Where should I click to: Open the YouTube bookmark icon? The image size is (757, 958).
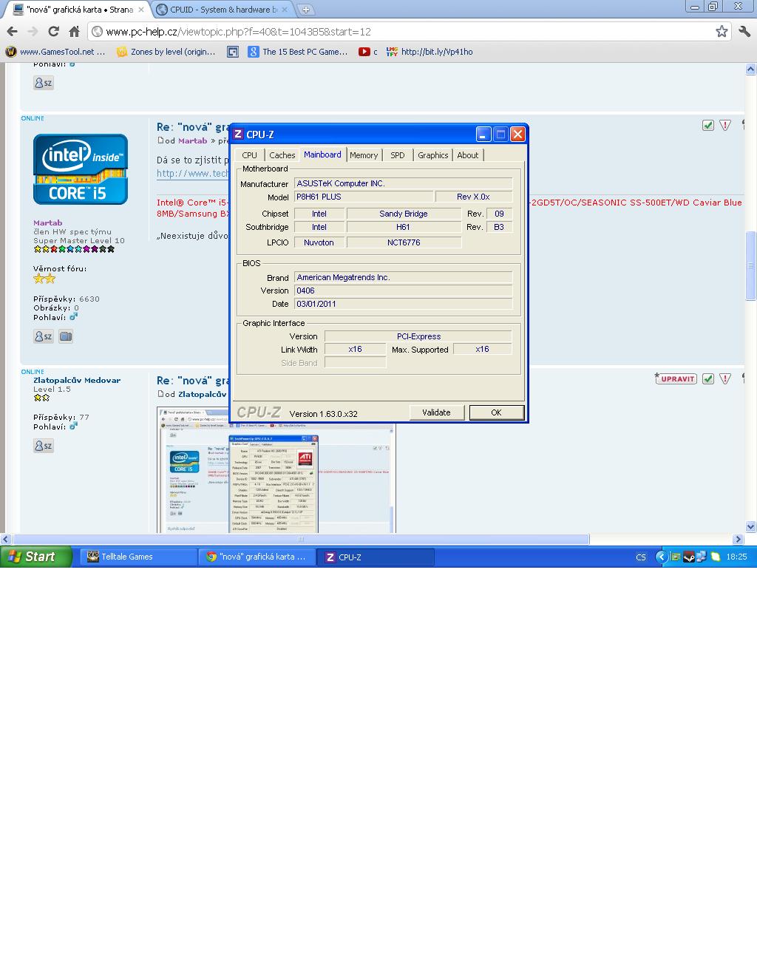pos(364,52)
